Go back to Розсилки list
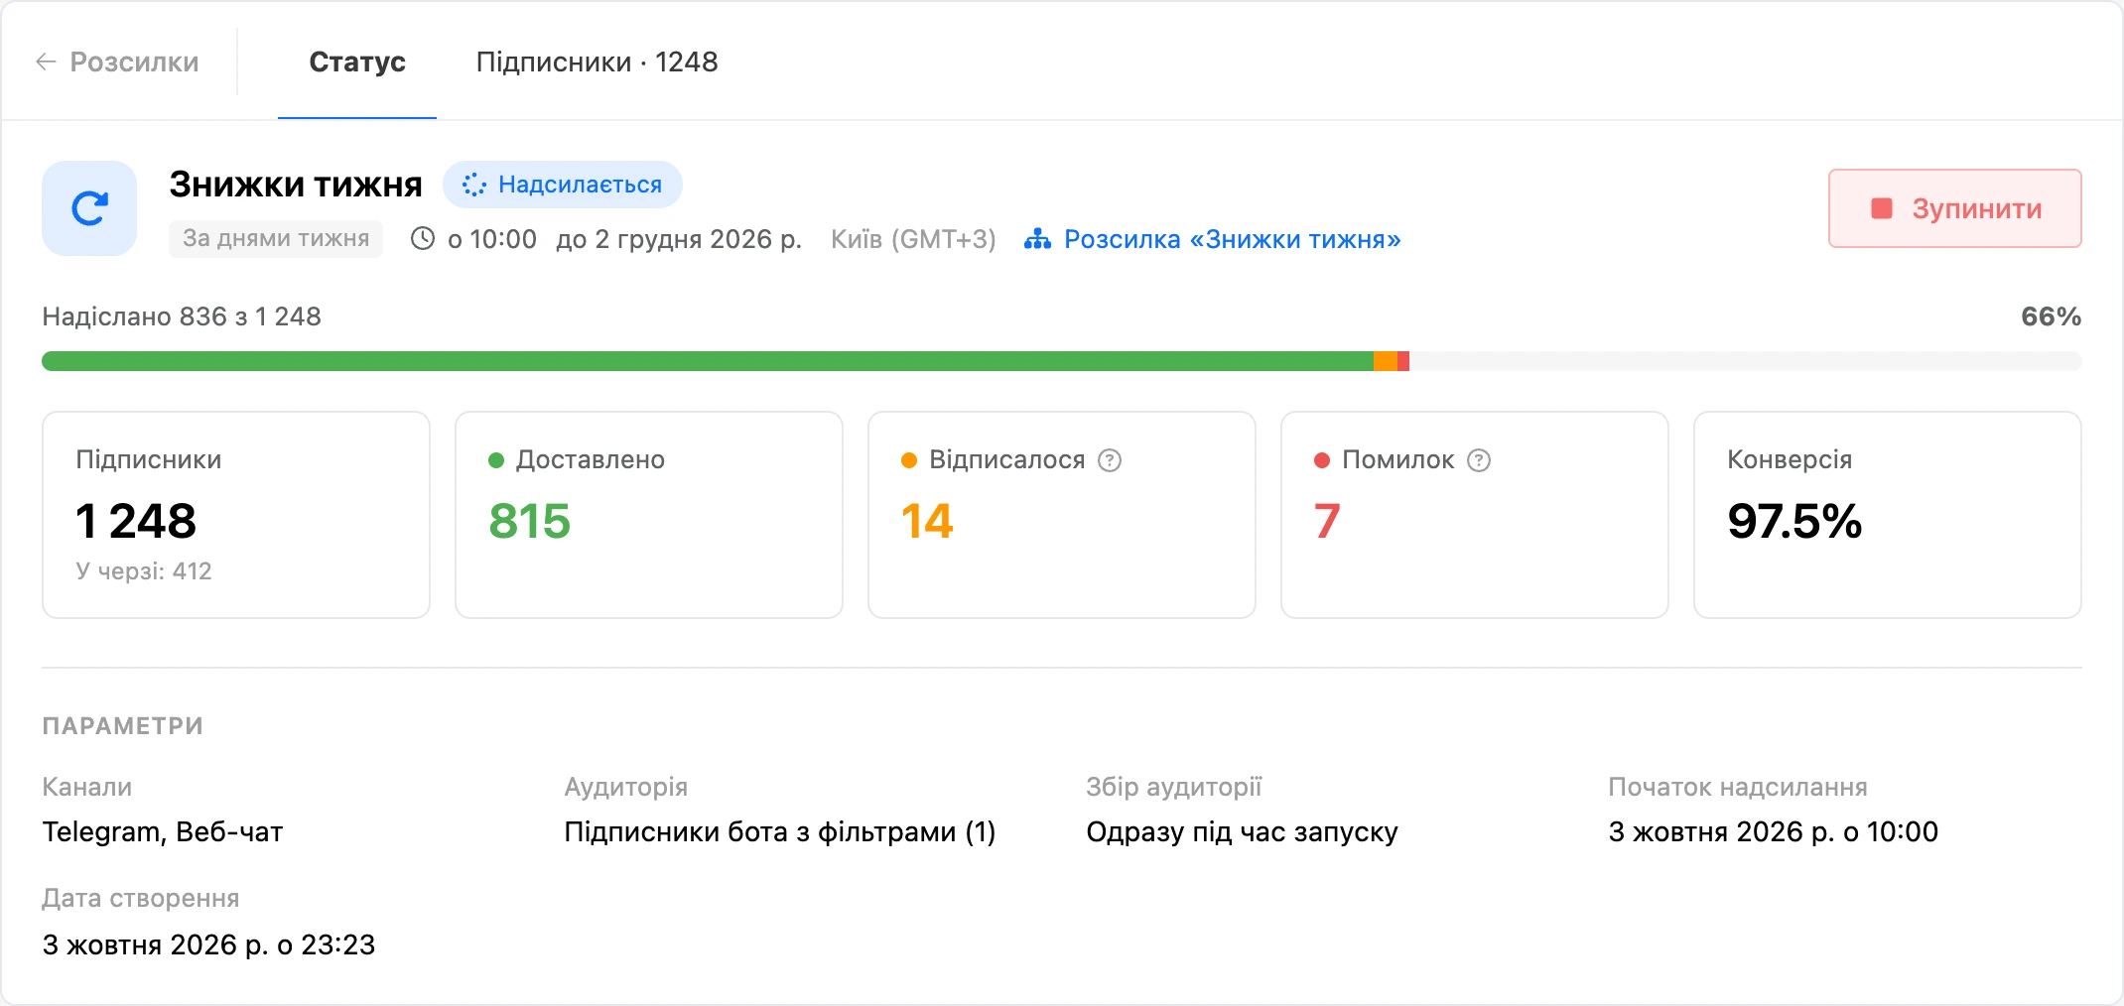Image resolution: width=2124 pixels, height=1006 pixels. (x=117, y=62)
